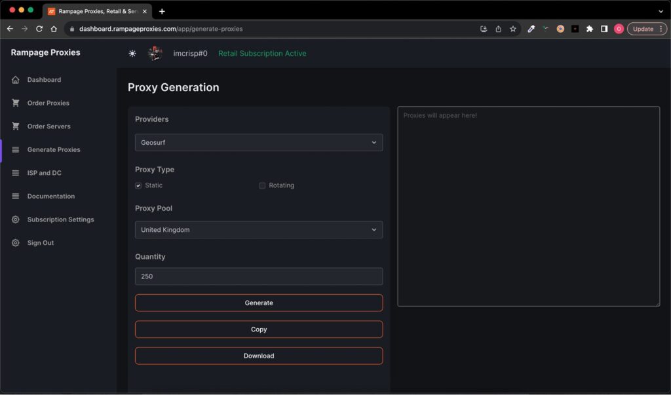Open the Providers dropdown showing Geosurf
671x395 pixels.
pos(259,143)
